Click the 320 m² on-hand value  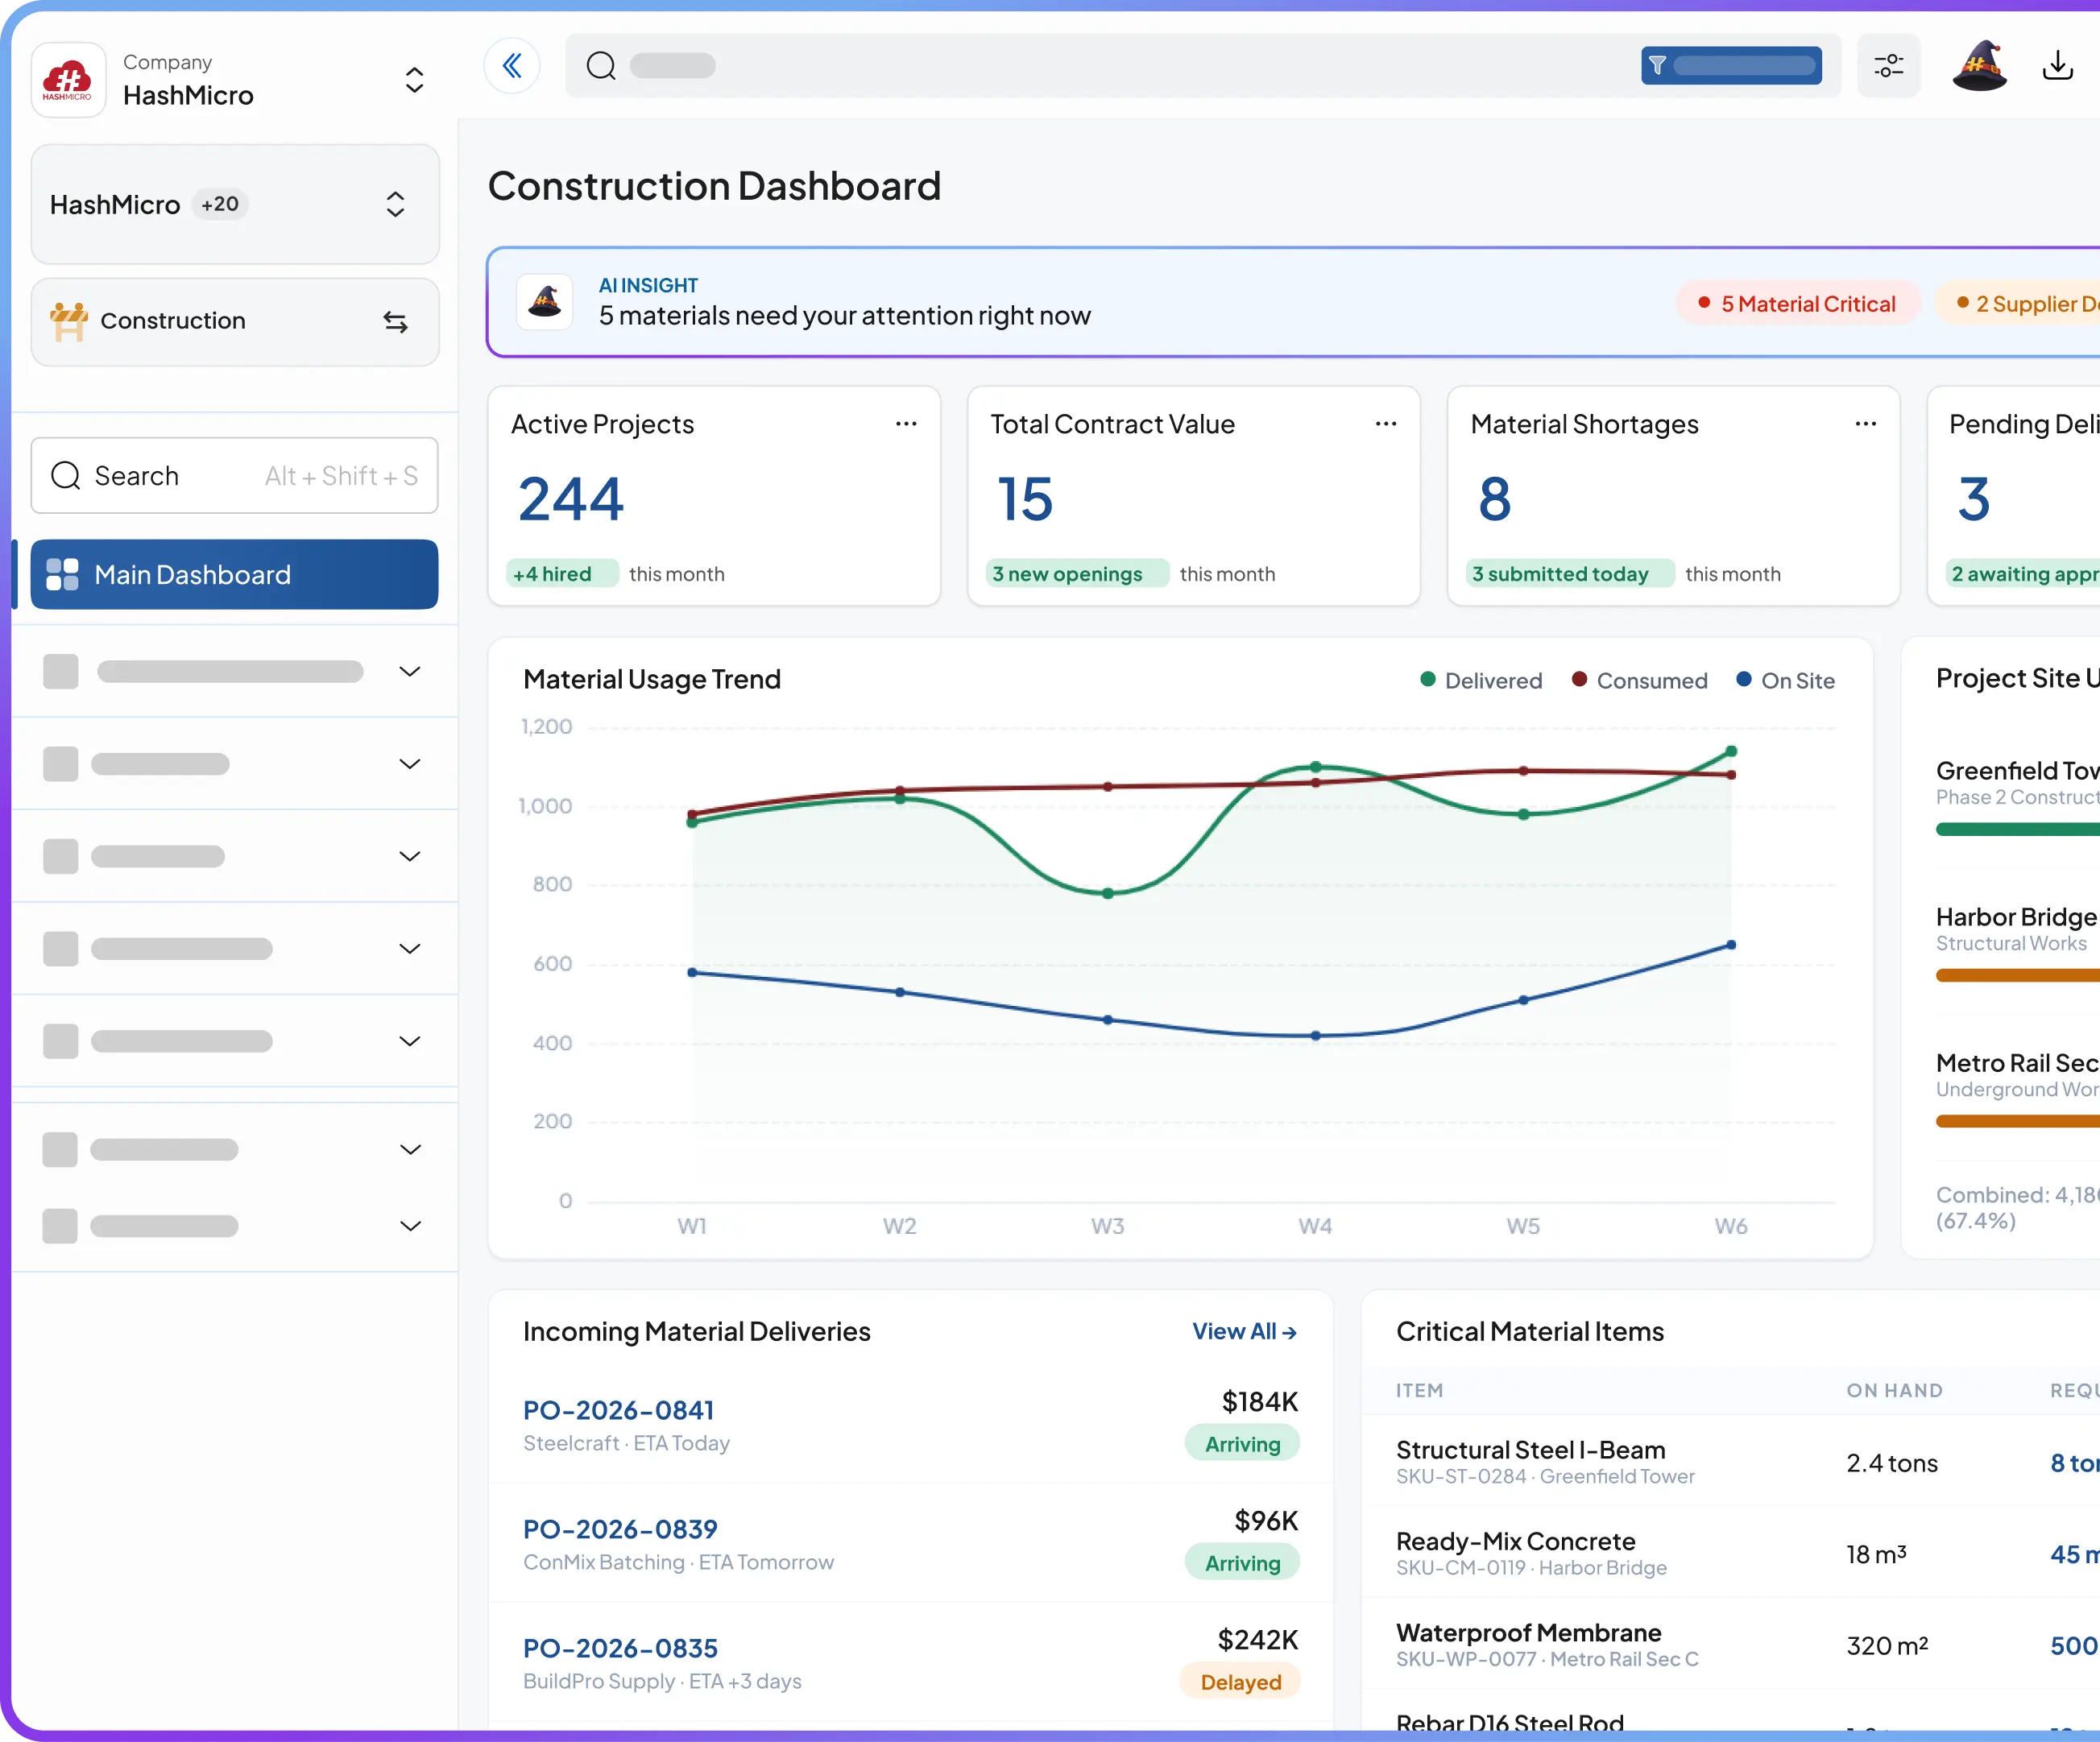[1887, 1646]
